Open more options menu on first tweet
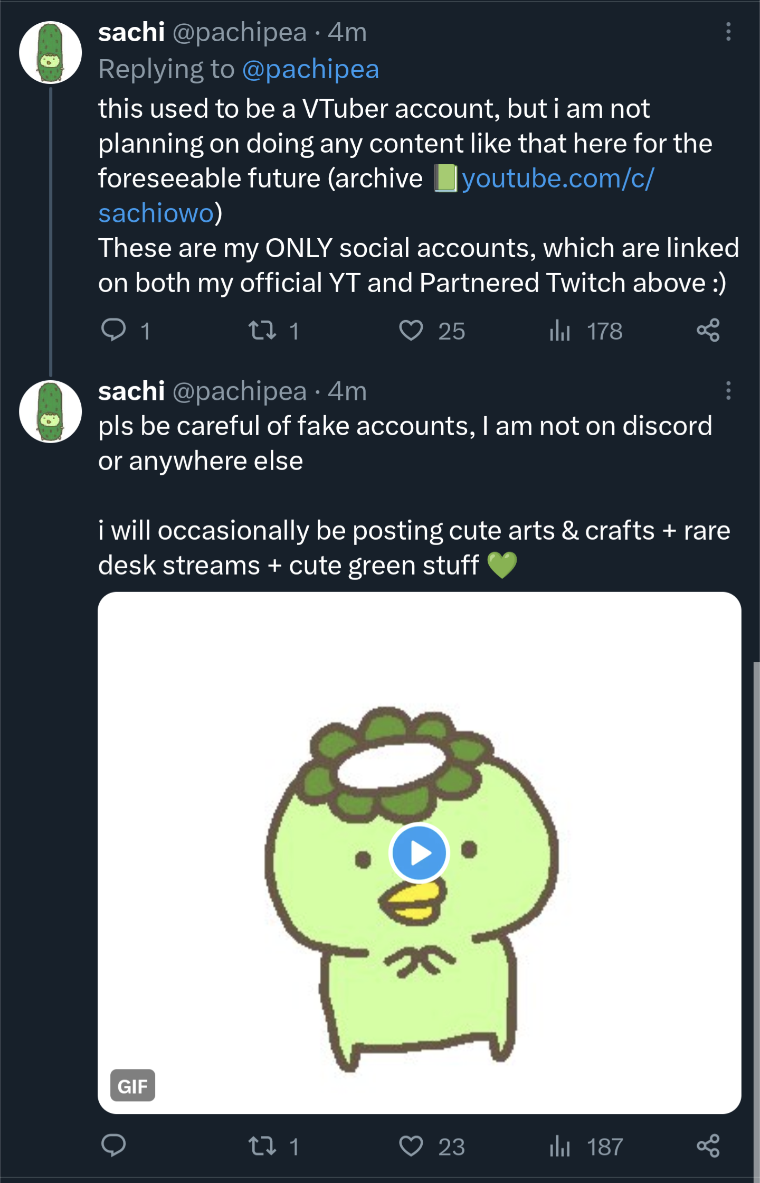This screenshot has width=760, height=1183. coord(728,32)
